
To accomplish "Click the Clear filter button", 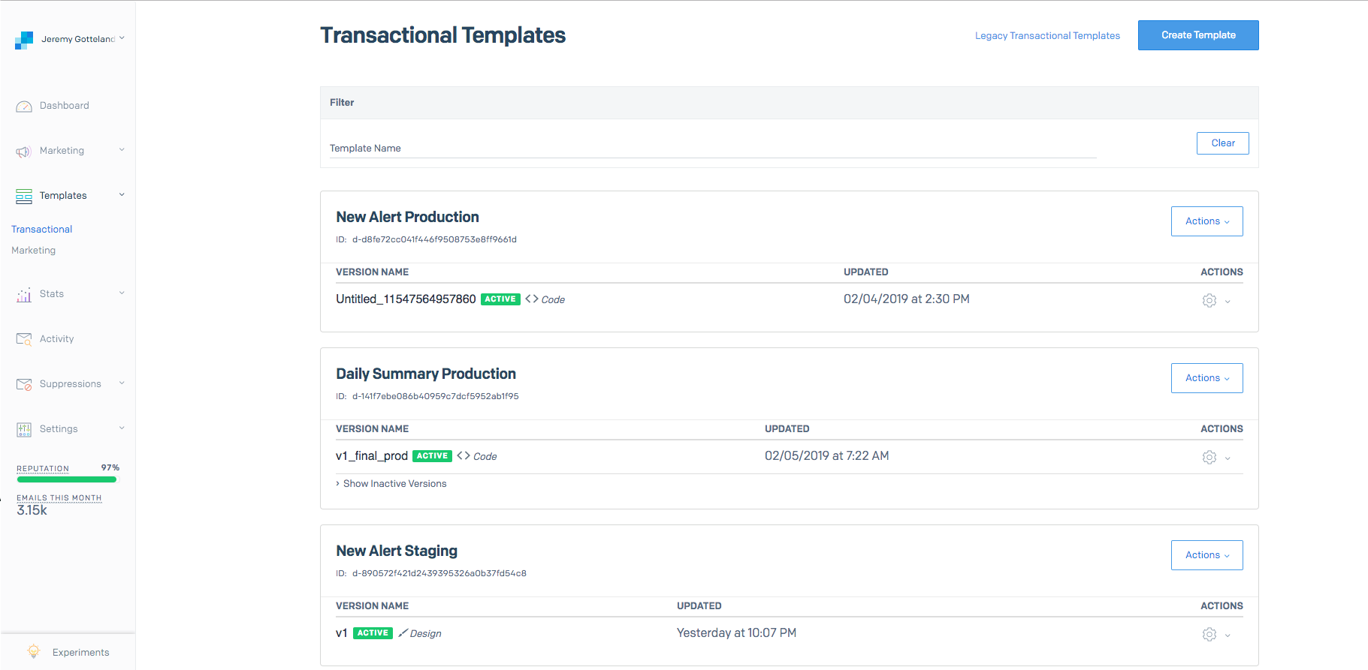I will point(1222,143).
